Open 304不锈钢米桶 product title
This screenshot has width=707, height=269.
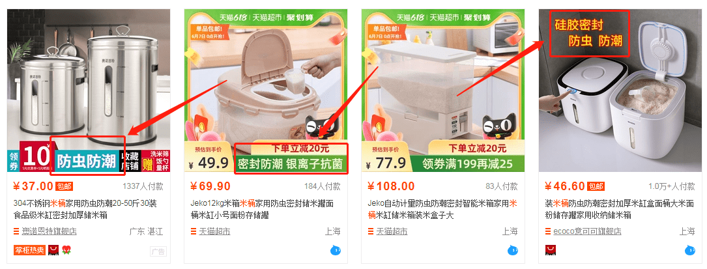[85, 209]
